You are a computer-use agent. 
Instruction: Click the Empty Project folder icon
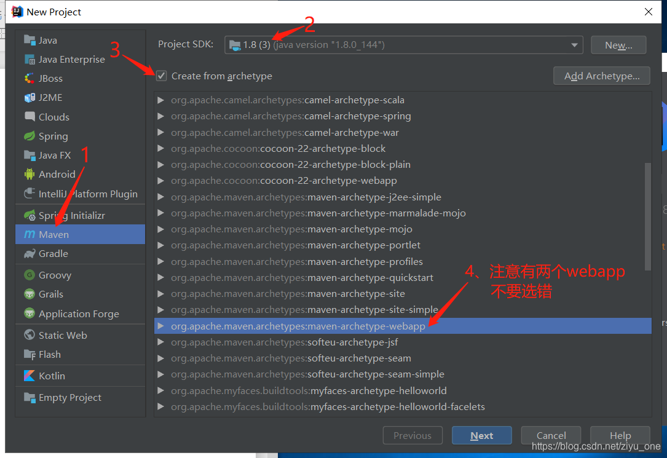pyautogui.click(x=30, y=397)
